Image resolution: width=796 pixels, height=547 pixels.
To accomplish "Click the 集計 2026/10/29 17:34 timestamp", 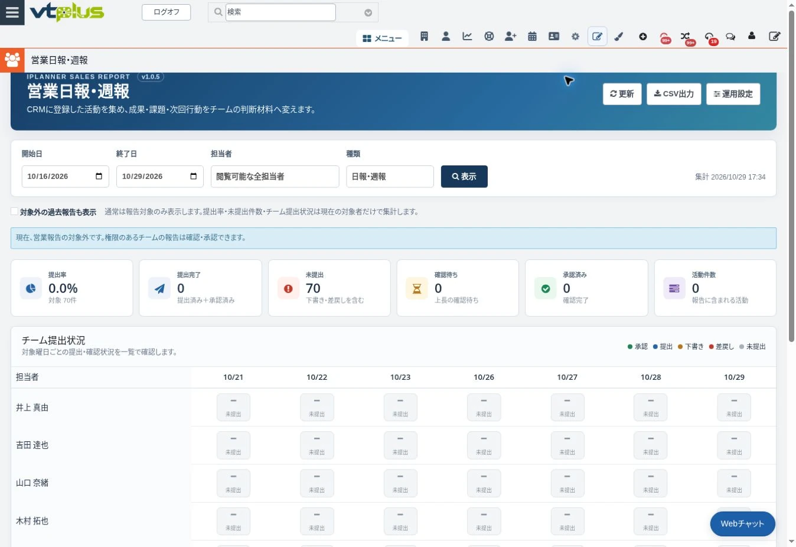I will pyautogui.click(x=730, y=177).
